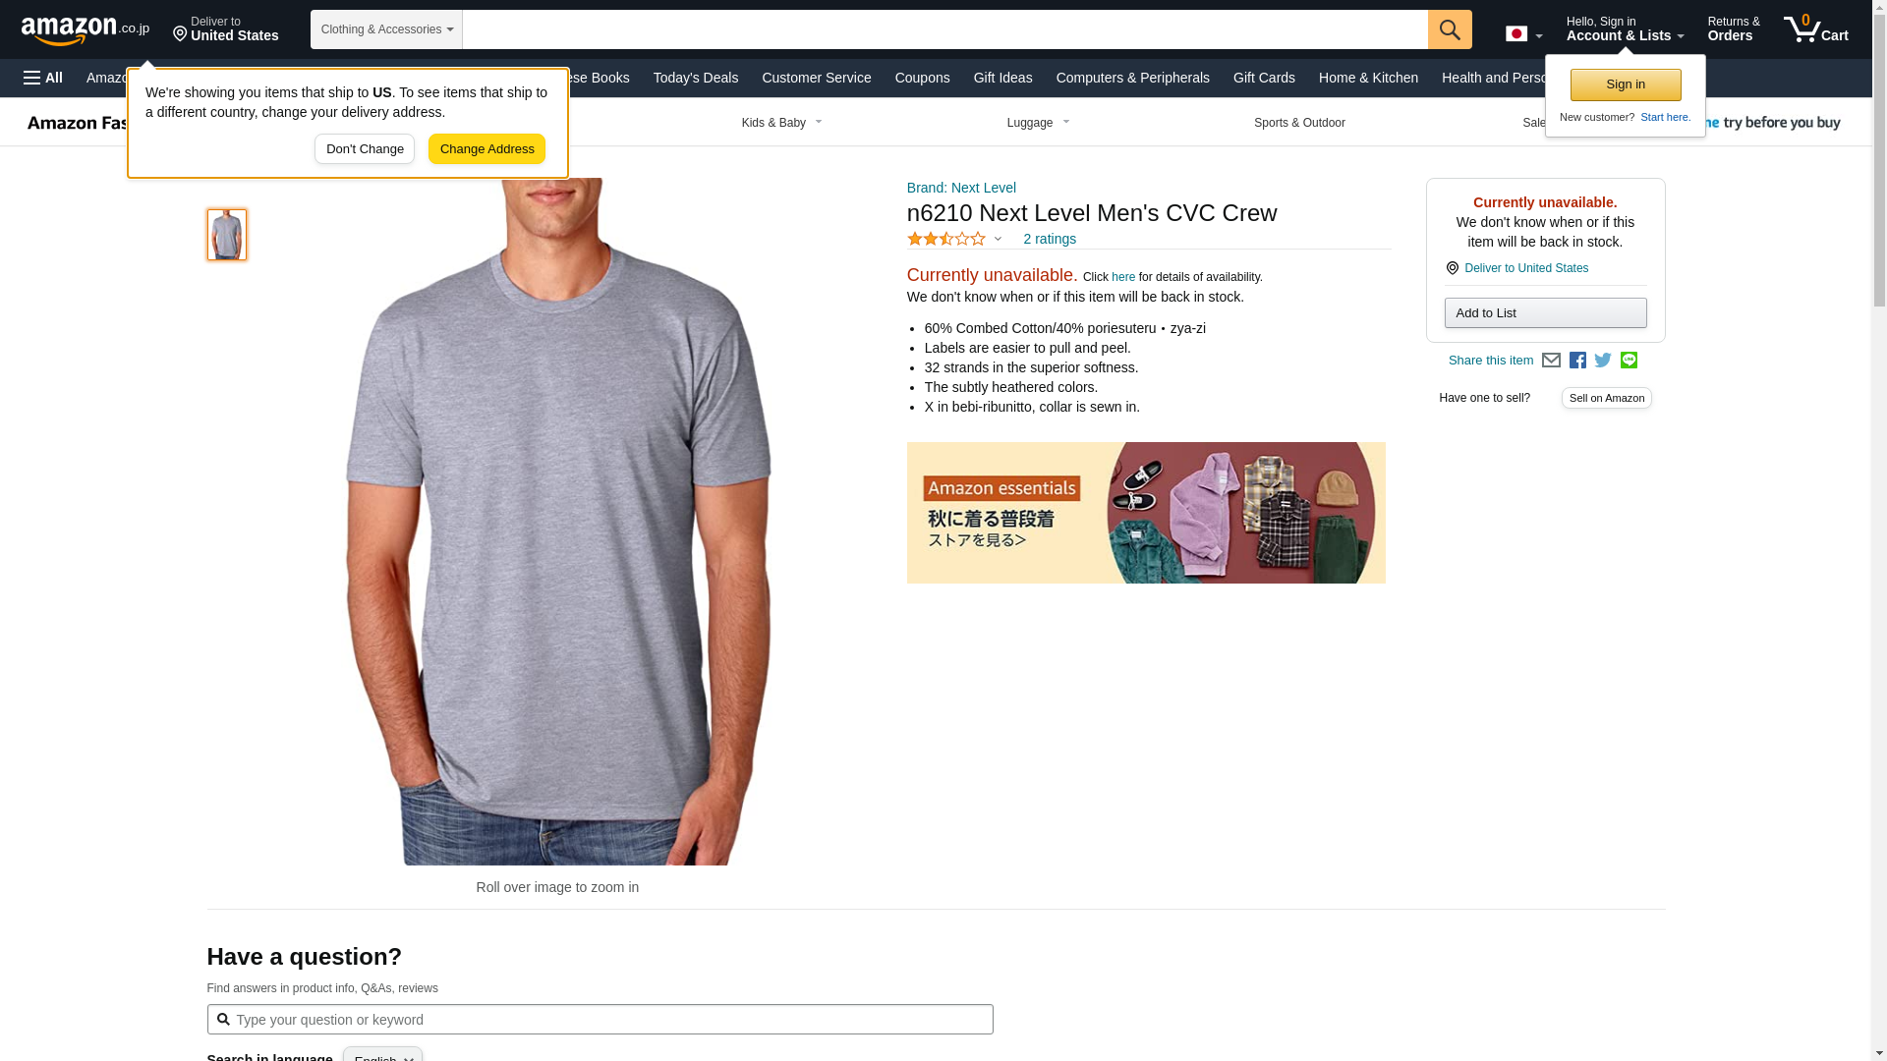1887x1061 pixels.
Task: Open Today's Deals nav item
Action: (695, 78)
